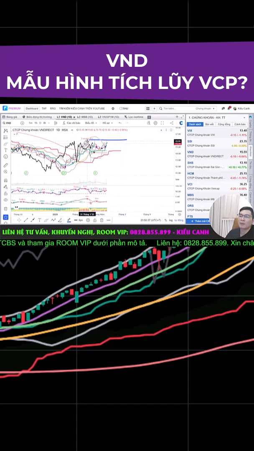Switch to the VN30F1M (1D) tab
Viewport: 254px width, 451px height.
pyautogui.click(x=109, y=117)
